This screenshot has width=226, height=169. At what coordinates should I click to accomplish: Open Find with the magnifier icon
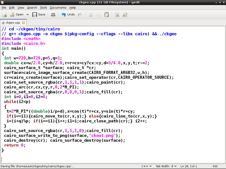coord(117,15)
